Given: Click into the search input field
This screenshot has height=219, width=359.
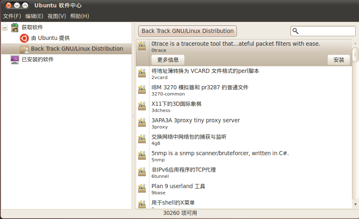Looking at the screenshot, I should tap(323, 31).
